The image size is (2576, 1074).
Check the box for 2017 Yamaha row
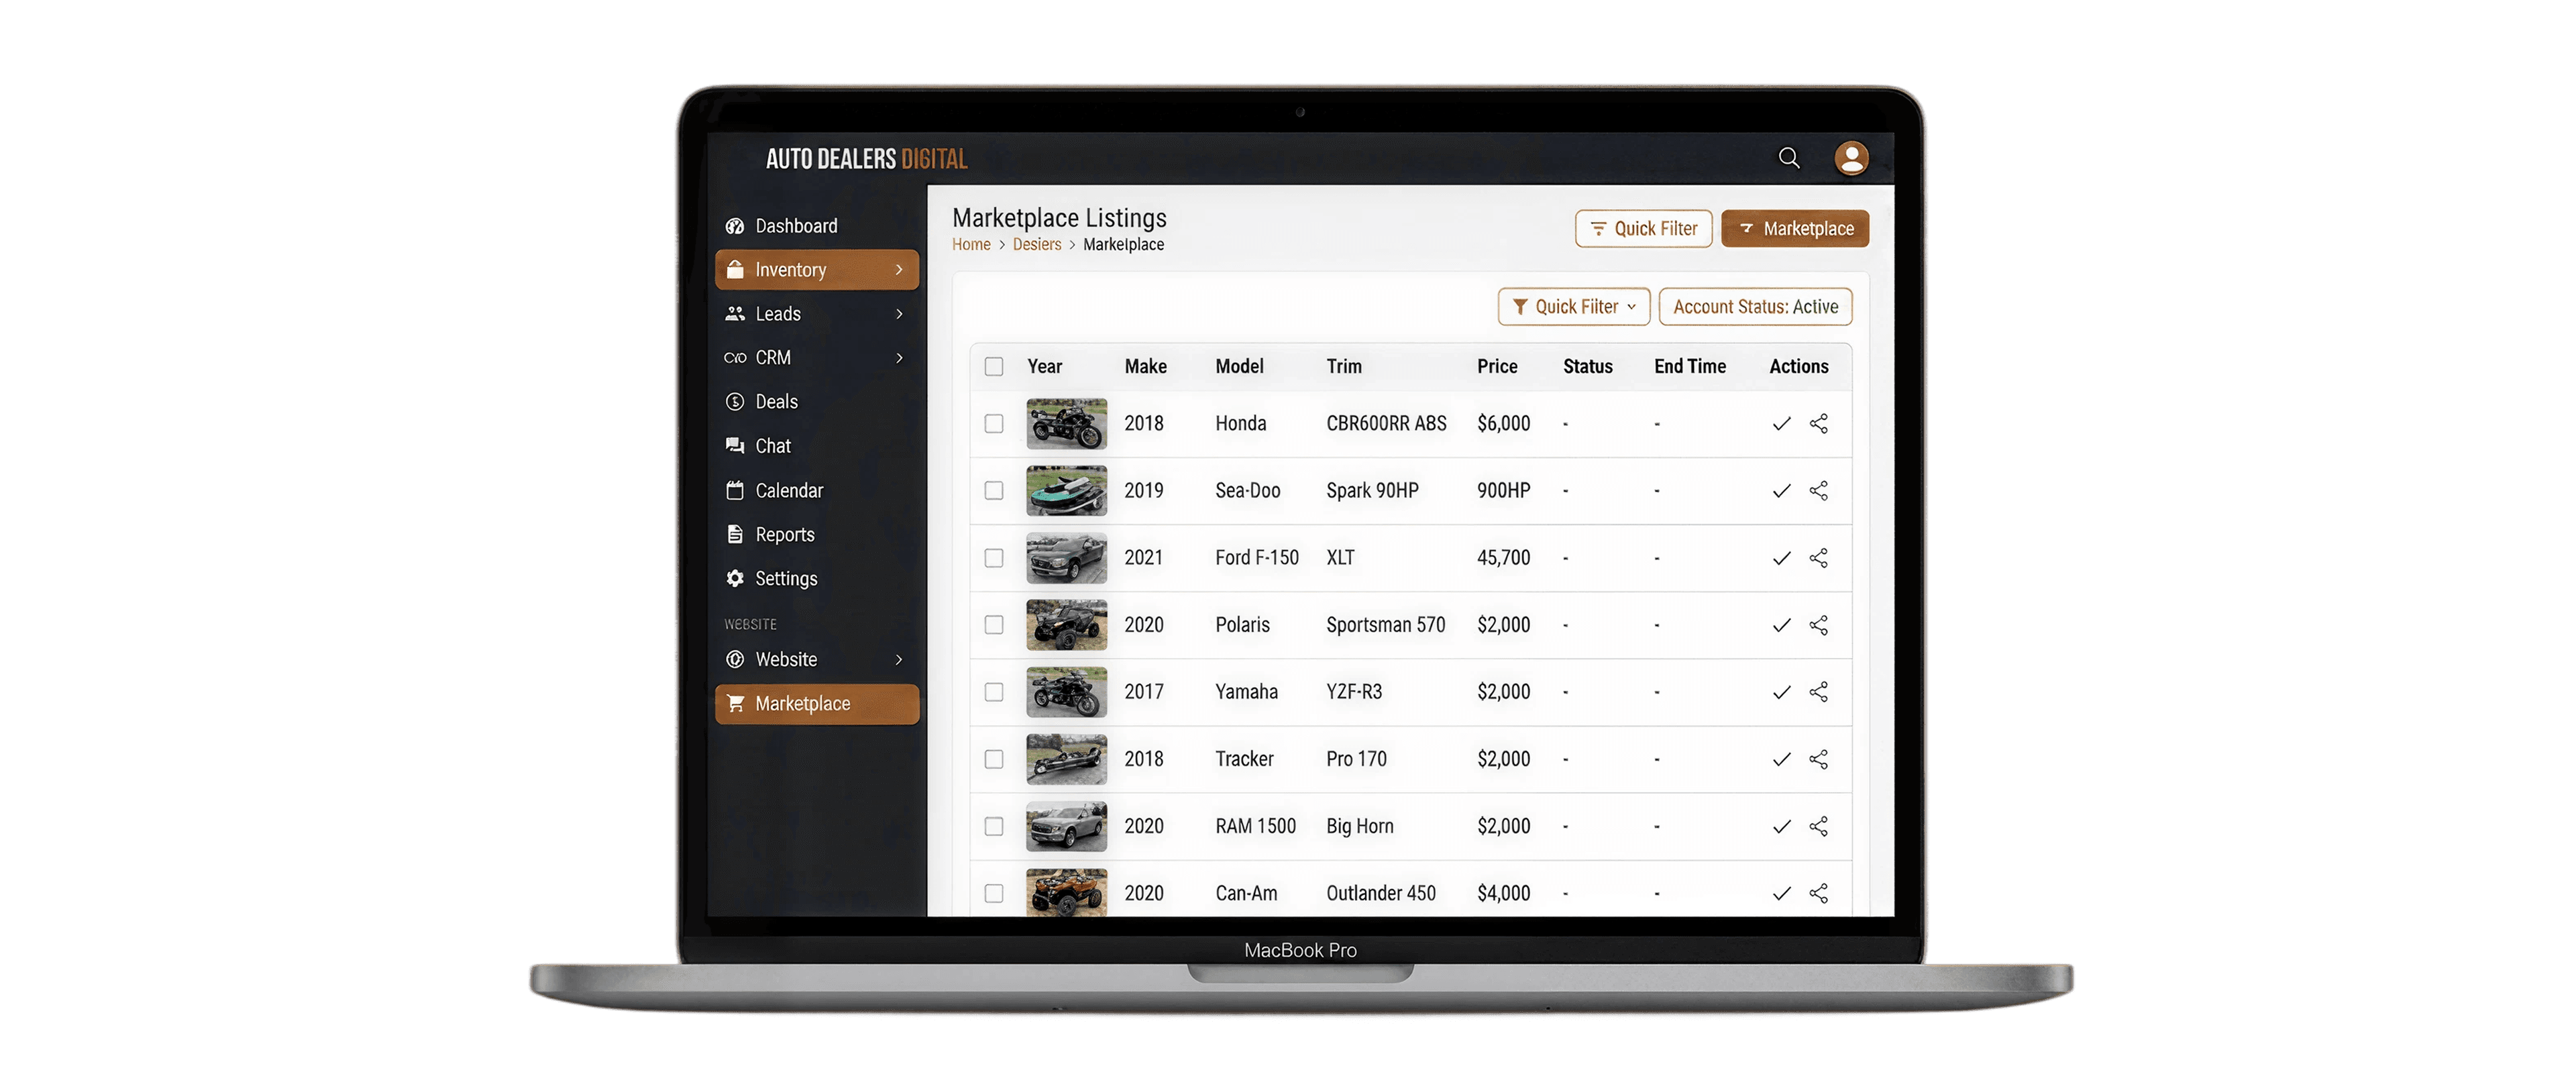[993, 692]
